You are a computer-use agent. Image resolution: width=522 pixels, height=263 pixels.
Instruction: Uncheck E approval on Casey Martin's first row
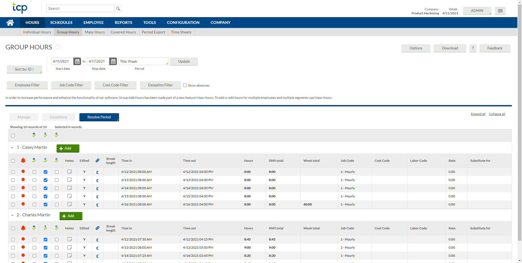45,172
